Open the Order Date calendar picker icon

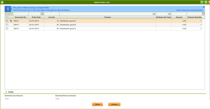click(x=42, y=14)
